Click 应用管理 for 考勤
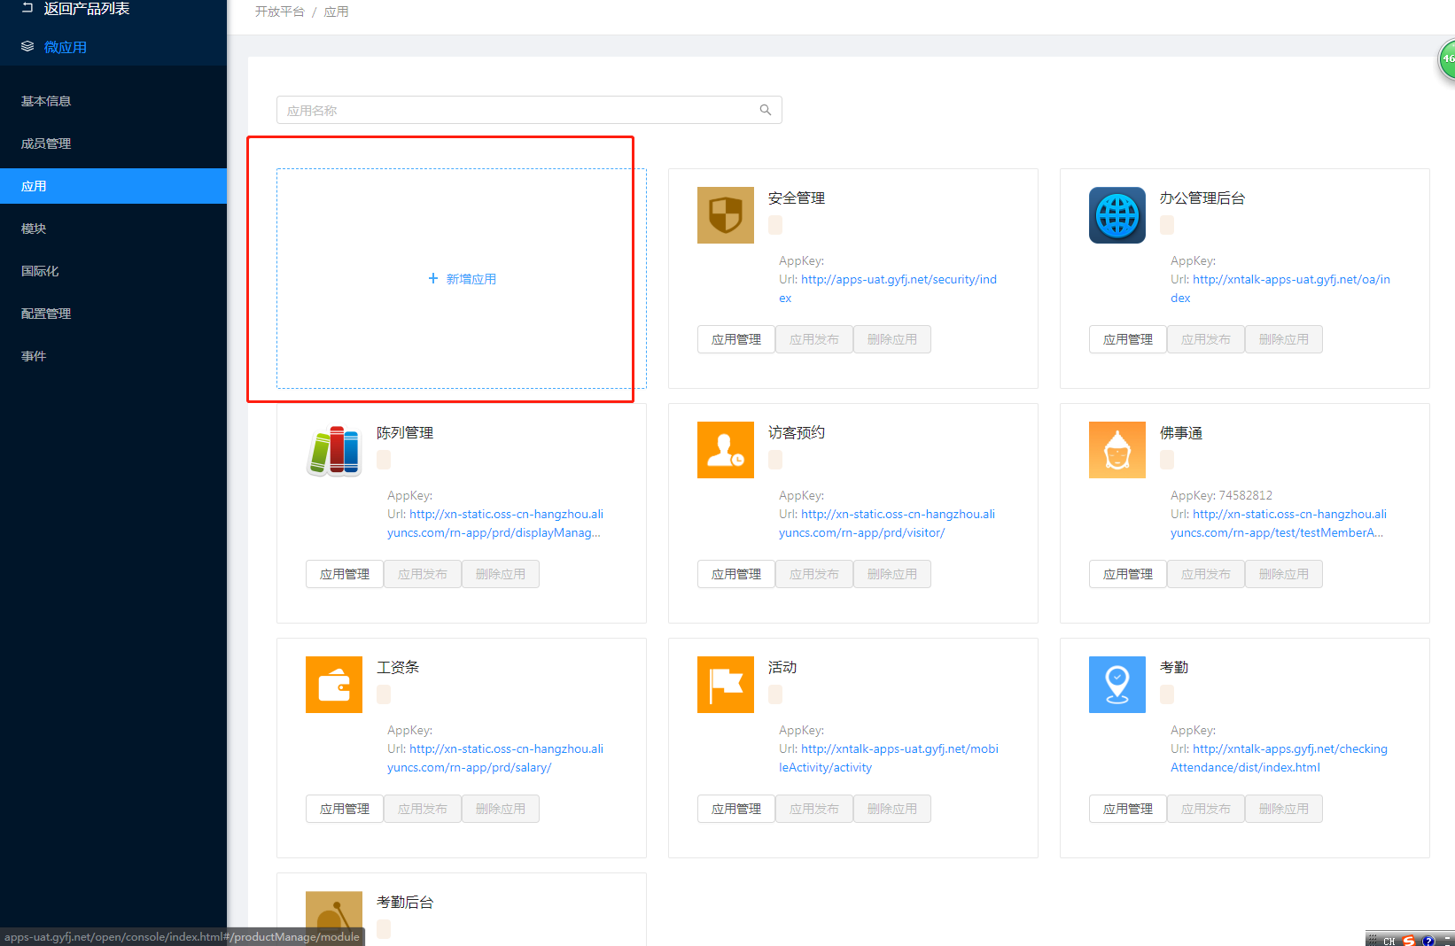 1128,809
